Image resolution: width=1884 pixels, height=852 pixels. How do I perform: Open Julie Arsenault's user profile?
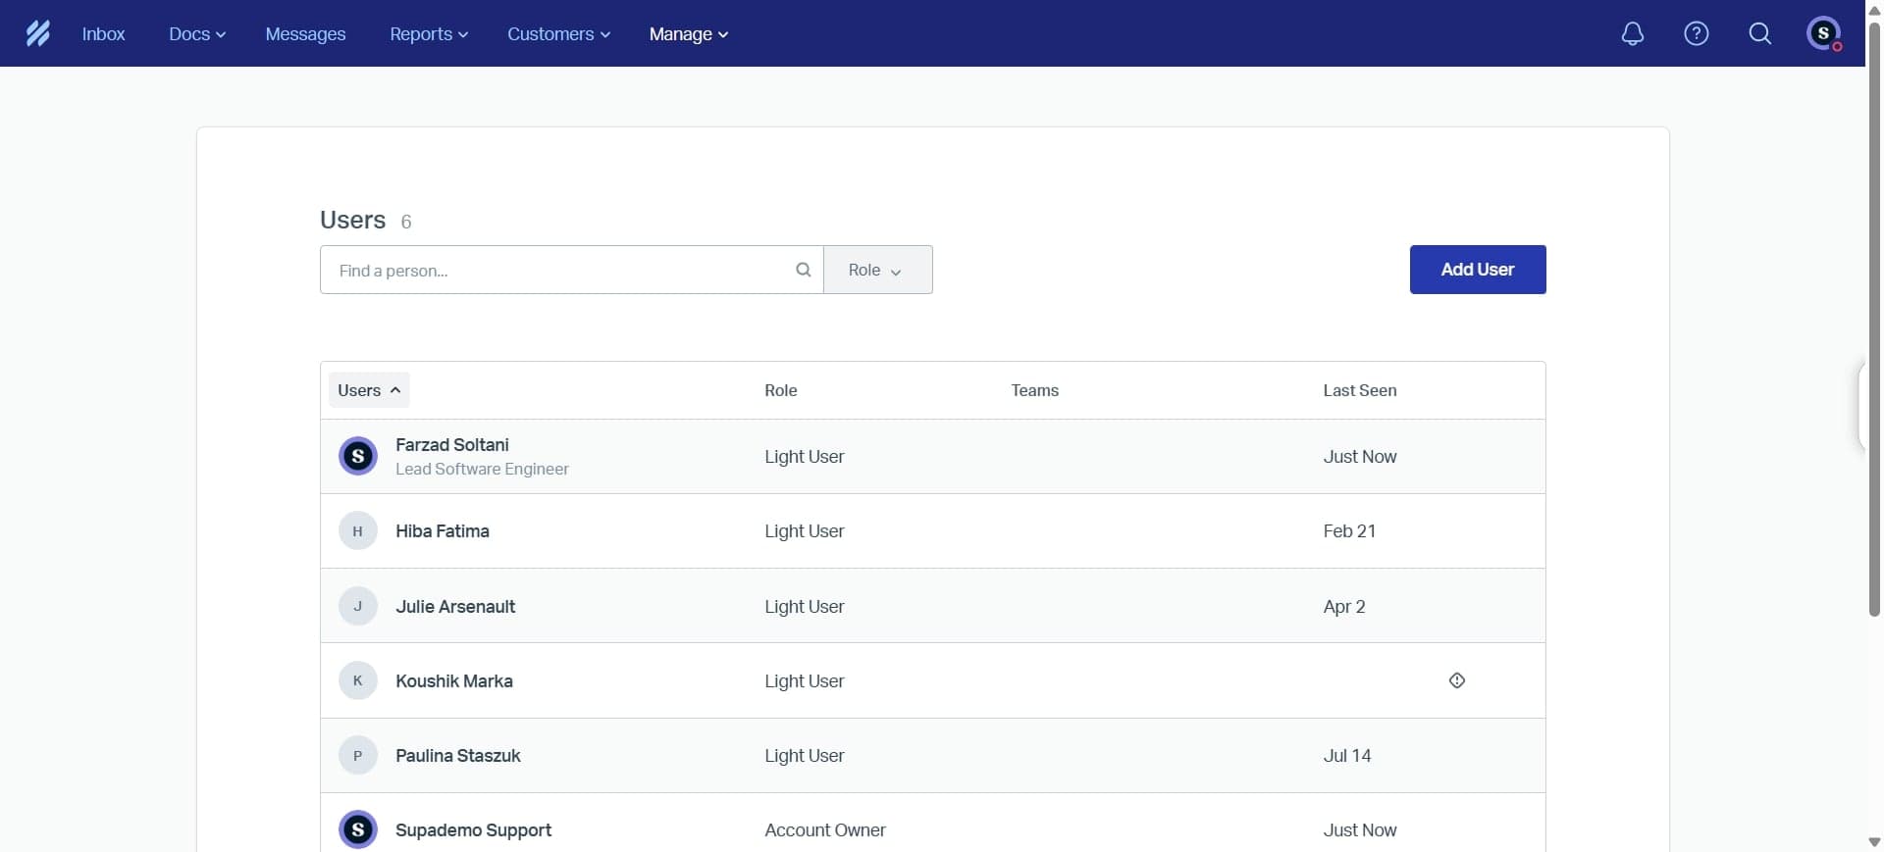click(x=455, y=606)
